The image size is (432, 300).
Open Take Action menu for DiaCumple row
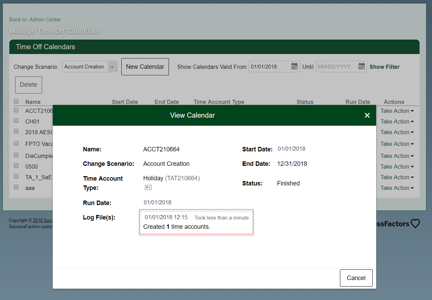tap(397, 156)
